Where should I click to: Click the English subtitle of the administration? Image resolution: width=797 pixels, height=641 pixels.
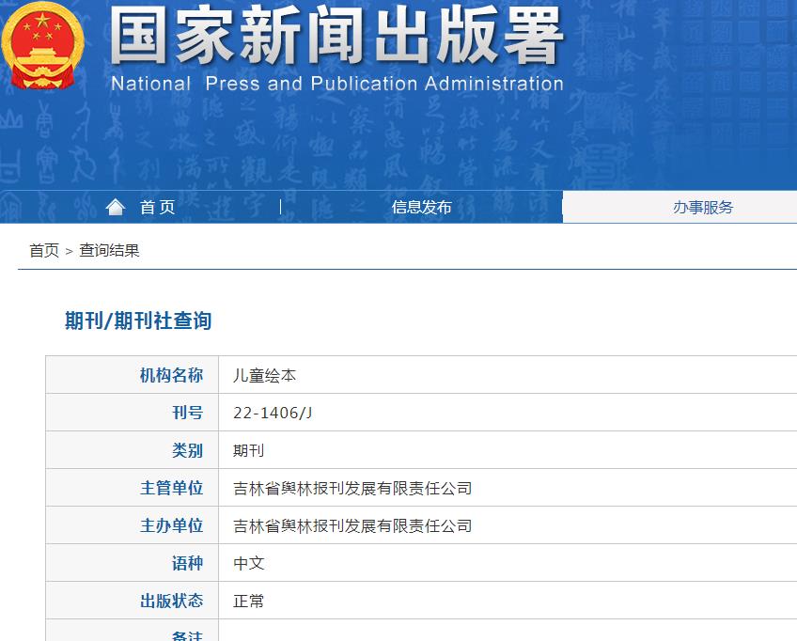coord(338,84)
